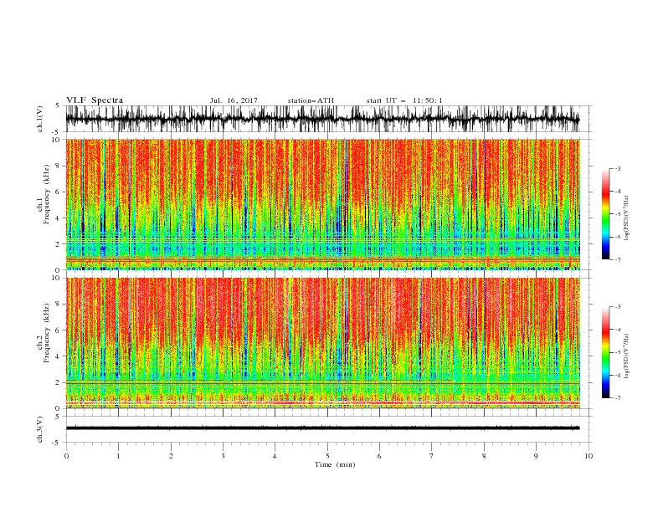Click the ch.3(V) axis label

click(40, 429)
